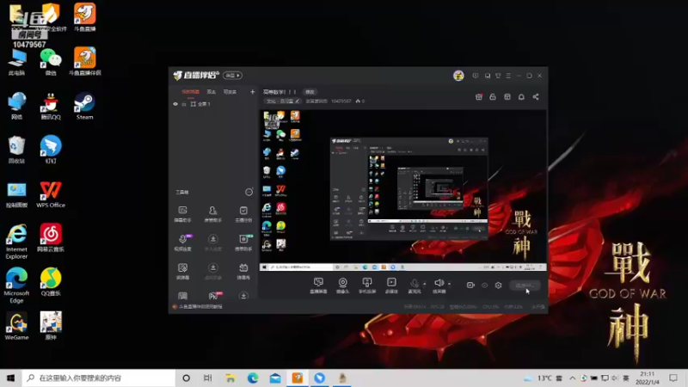Open gift box icon in app toolbar

479,96
